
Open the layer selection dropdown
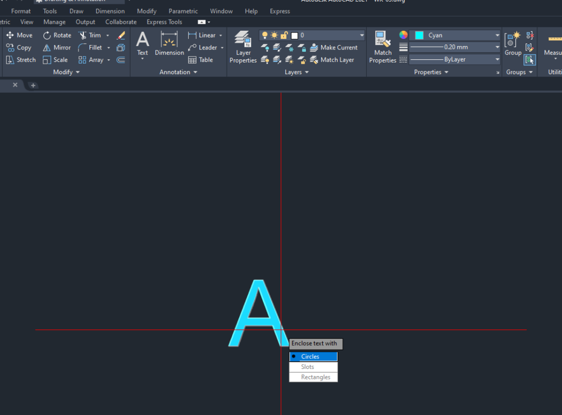tap(361, 35)
